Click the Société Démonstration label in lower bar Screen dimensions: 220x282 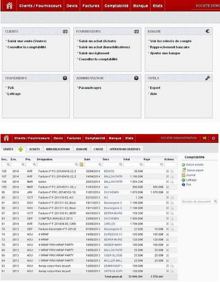tap(179, 138)
